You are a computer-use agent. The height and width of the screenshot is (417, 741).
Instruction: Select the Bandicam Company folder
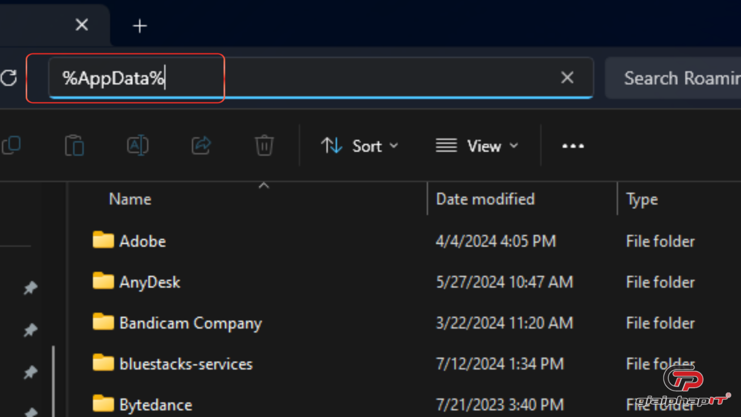coord(190,323)
